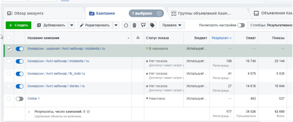This screenshot has height=122, width=293.
Task: Click the warning triangle column header
Action: 138,38
